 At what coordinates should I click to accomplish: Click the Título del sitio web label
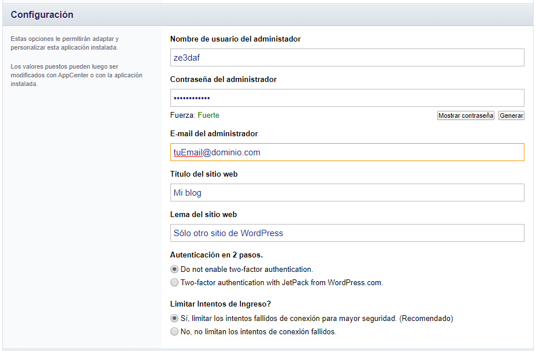204,174
